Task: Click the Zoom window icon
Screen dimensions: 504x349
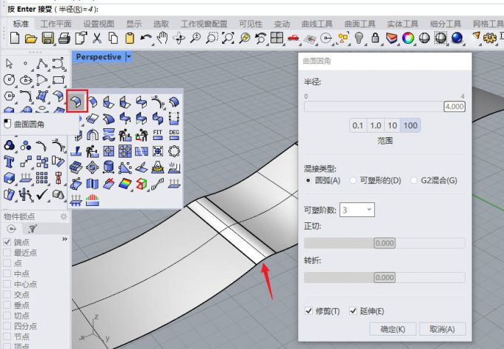Action: coord(212,39)
